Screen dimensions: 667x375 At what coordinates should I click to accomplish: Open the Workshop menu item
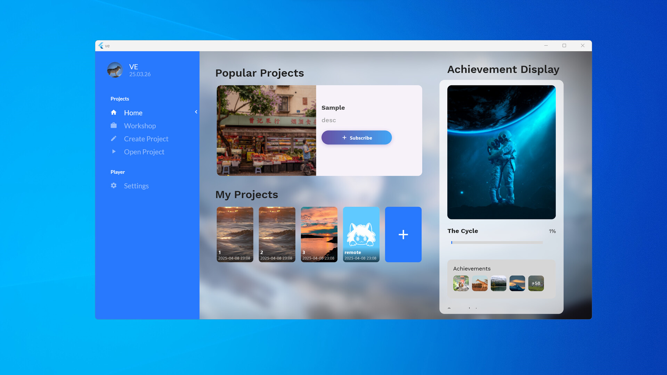pyautogui.click(x=140, y=126)
